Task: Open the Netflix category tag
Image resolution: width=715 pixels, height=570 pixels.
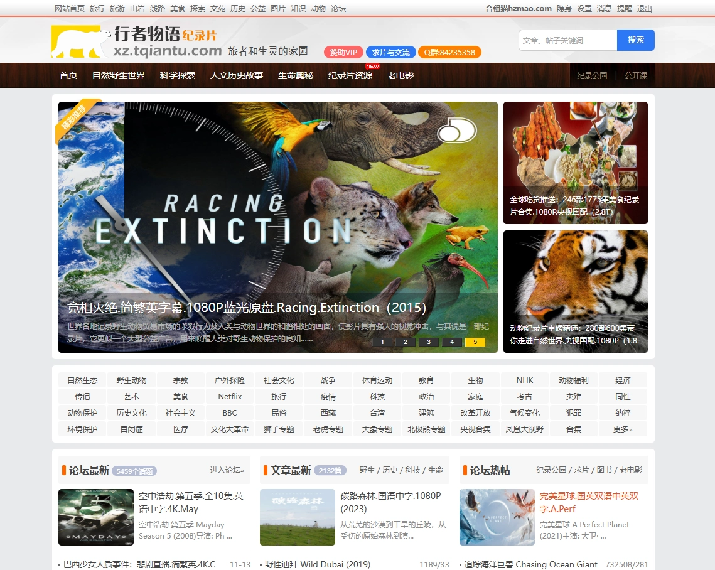Action: (230, 397)
